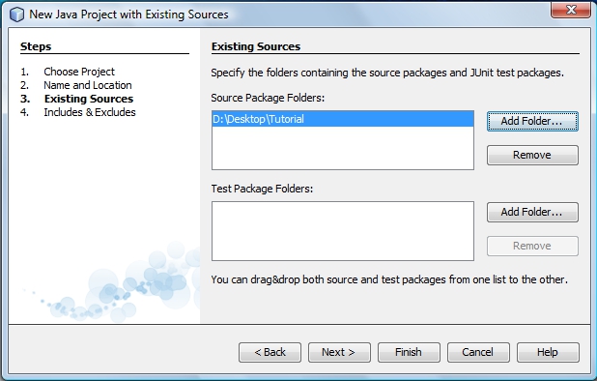This screenshot has width=597, height=381.
Task: Click the Existing Sources step label
Action: click(x=89, y=99)
